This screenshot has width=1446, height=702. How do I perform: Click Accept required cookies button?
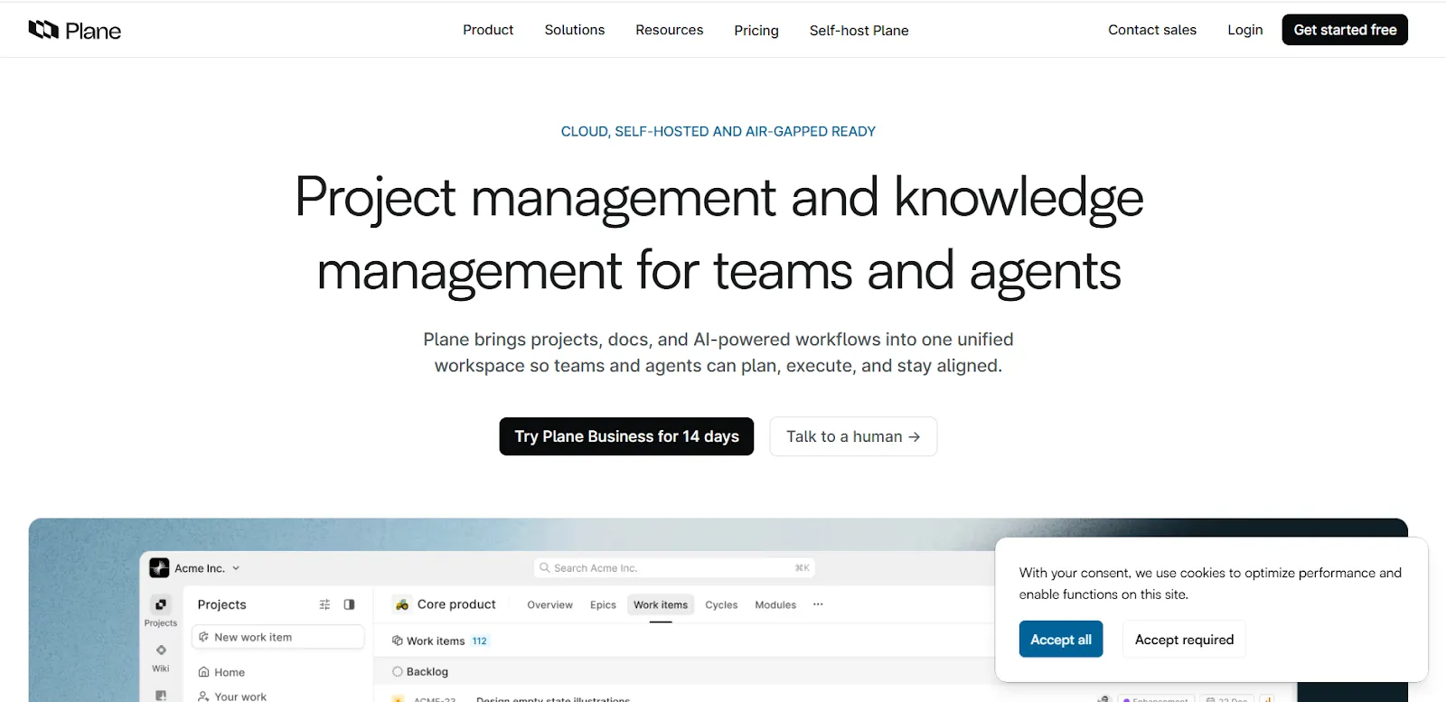coord(1184,639)
